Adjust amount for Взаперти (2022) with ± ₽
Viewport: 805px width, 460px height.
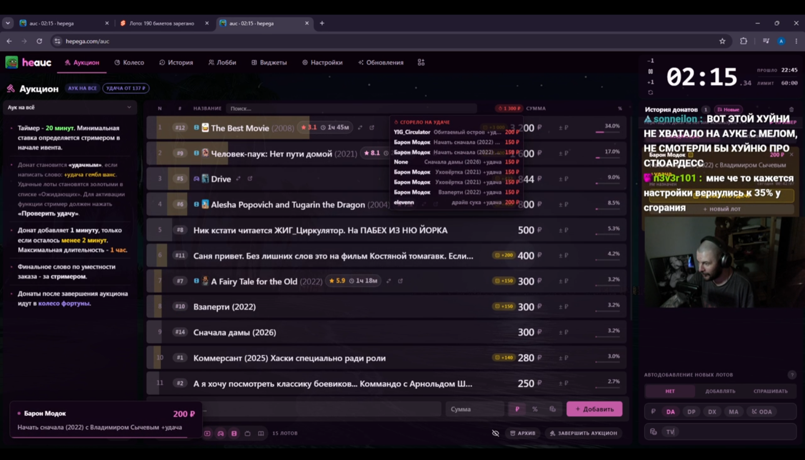[x=563, y=307]
